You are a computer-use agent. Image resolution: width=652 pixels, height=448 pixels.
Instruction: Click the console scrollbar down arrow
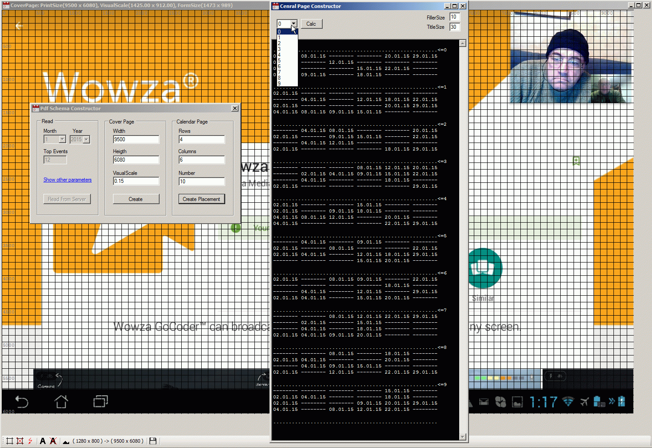click(463, 437)
